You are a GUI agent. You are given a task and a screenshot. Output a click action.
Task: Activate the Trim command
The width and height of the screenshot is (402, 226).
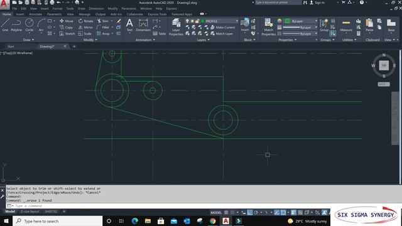point(103,21)
